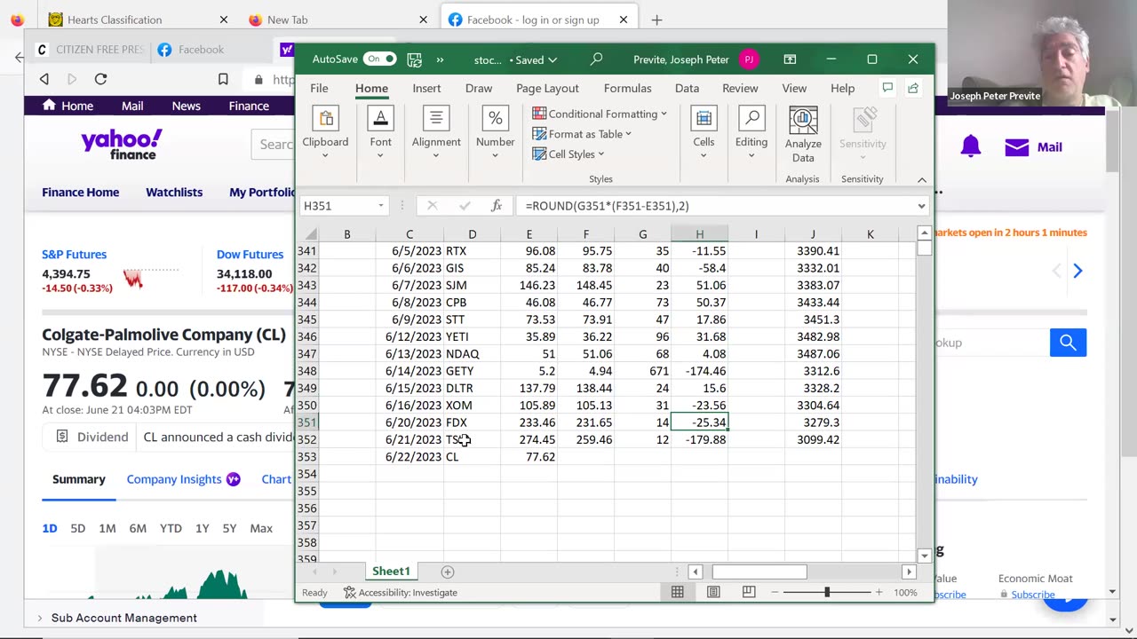1137x639 pixels.
Task: Click the blue search button on Yahoo
Action: point(1068,343)
